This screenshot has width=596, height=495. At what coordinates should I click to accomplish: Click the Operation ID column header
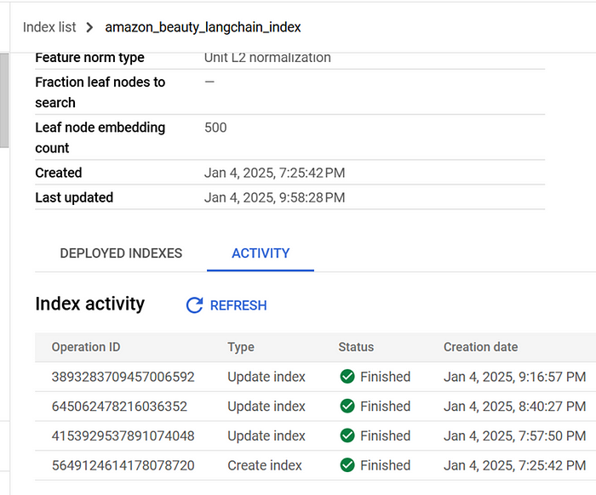click(86, 347)
